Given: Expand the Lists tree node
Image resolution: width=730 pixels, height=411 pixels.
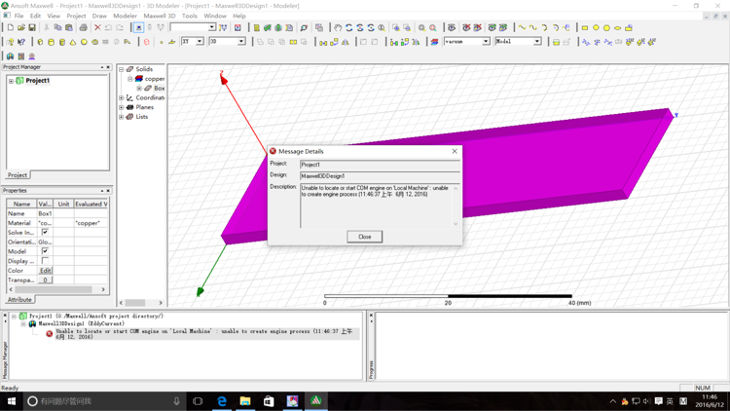Looking at the screenshot, I should (x=121, y=117).
